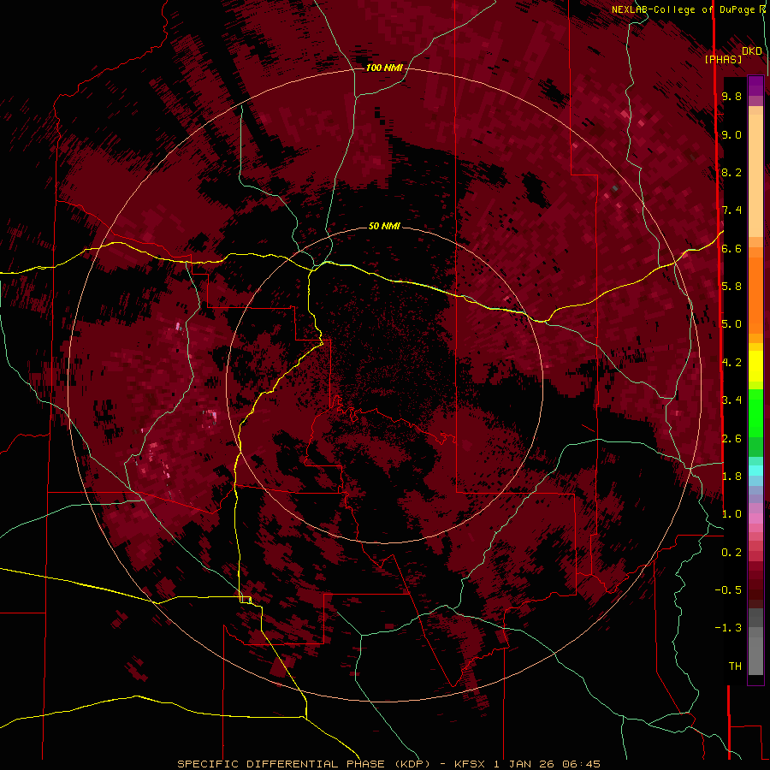This screenshot has width=770, height=770.
Task: Click the 7.4 scale value
Action: coord(731,210)
